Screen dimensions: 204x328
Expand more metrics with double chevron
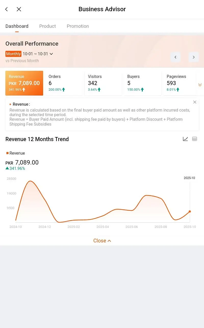(x=200, y=85)
